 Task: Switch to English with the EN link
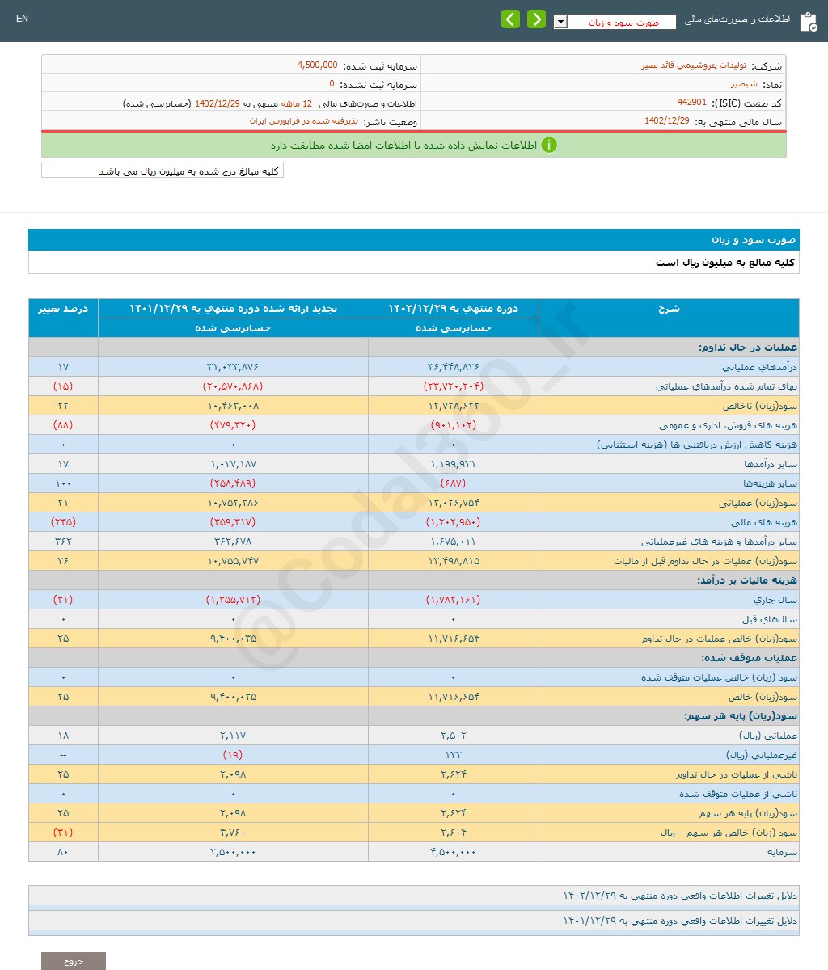22,19
